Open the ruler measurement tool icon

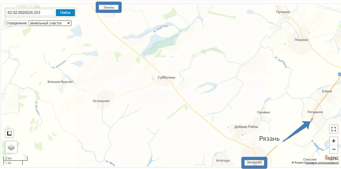pyautogui.click(x=9, y=134)
